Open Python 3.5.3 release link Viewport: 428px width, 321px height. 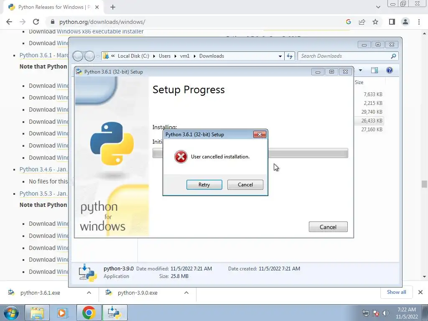(43, 194)
